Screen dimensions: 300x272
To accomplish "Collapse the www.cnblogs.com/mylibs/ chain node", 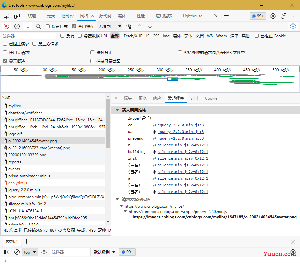I will (x=121, y=206).
